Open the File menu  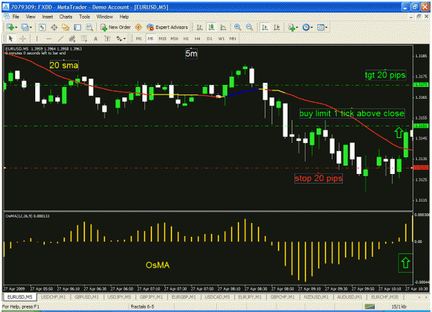coord(16,17)
